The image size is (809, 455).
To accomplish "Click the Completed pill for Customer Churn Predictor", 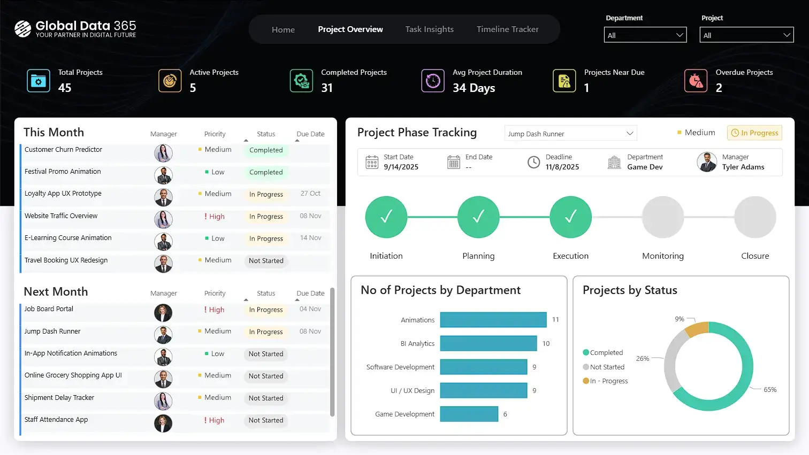I will 266,150.
